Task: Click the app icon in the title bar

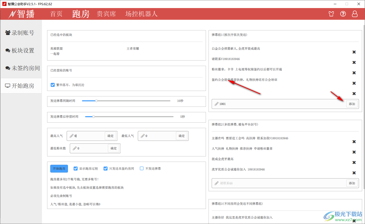Action: click(4, 4)
